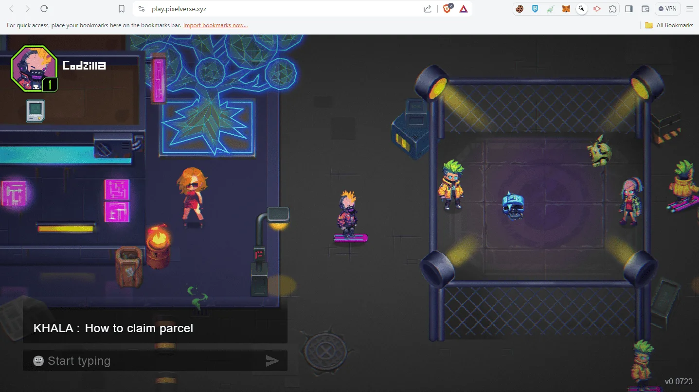Open the Brave Shields lion icon
699x392 pixels.
[448, 8]
